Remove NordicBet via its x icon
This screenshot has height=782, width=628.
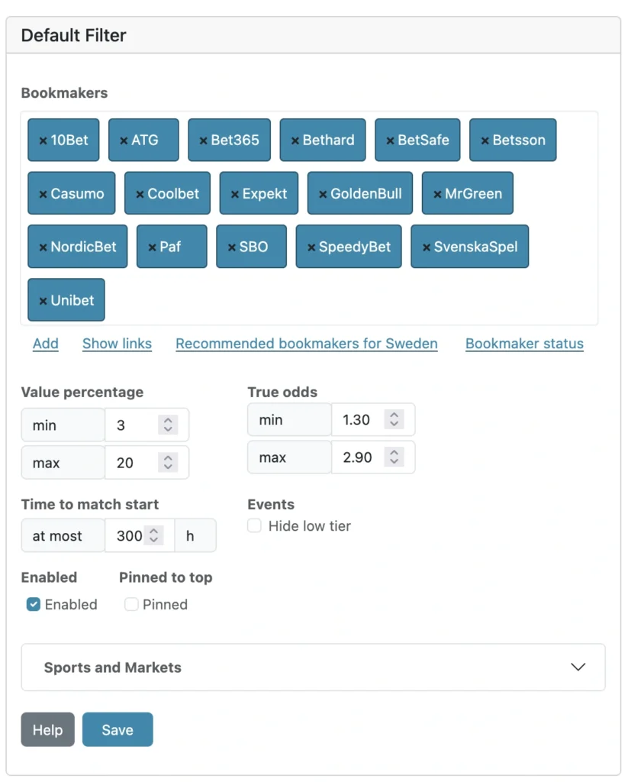pos(43,247)
